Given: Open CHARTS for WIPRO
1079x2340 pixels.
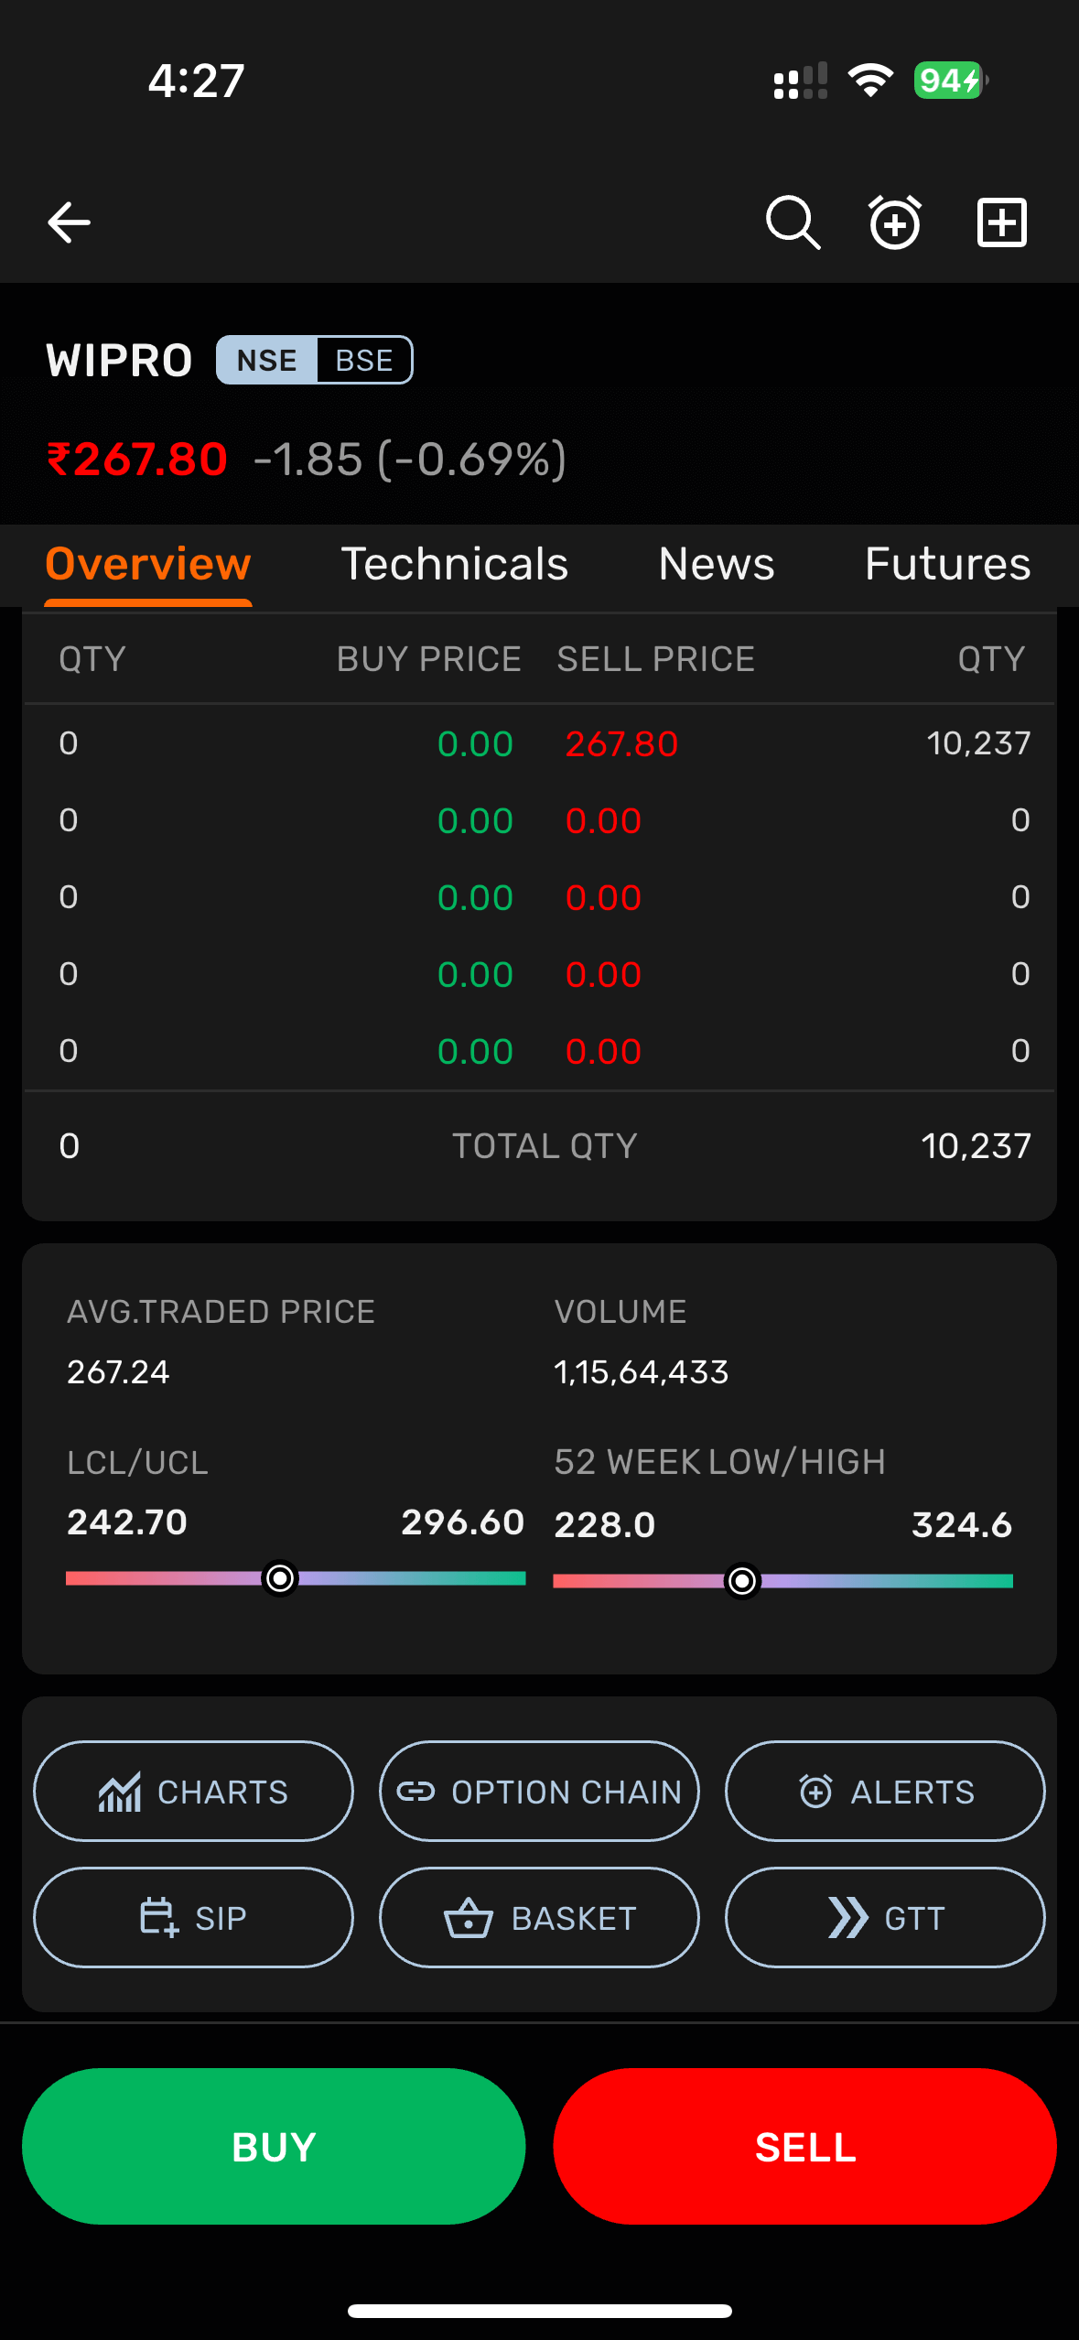Looking at the screenshot, I should 193,1791.
